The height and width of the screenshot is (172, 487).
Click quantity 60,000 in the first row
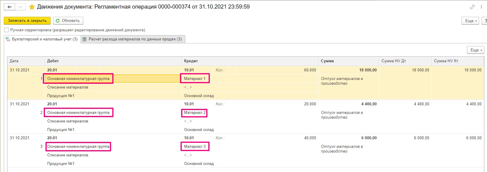click(310, 70)
